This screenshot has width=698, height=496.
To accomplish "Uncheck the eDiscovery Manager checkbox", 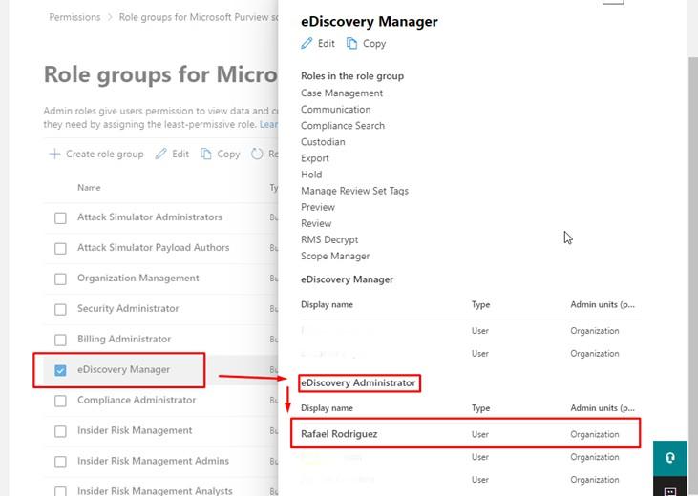I will coord(60,370).
